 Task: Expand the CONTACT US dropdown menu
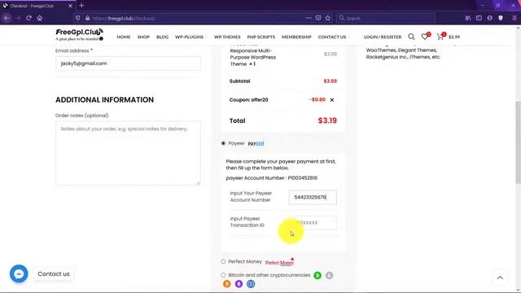pos(333,37)
